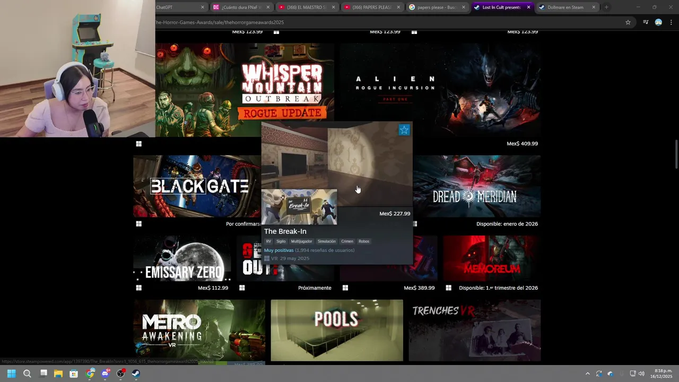Click the Crimen tag
The width and height of the screenshot is (679, 382).
[x=347, y=241]
